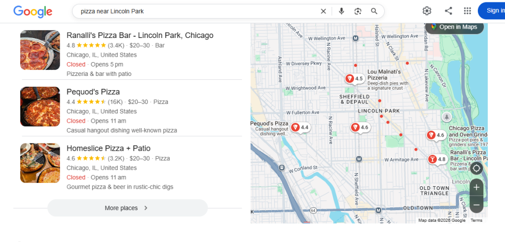
Task: Click the Pequod's Pizza photo thumbnail
Action: pos(40,106)
